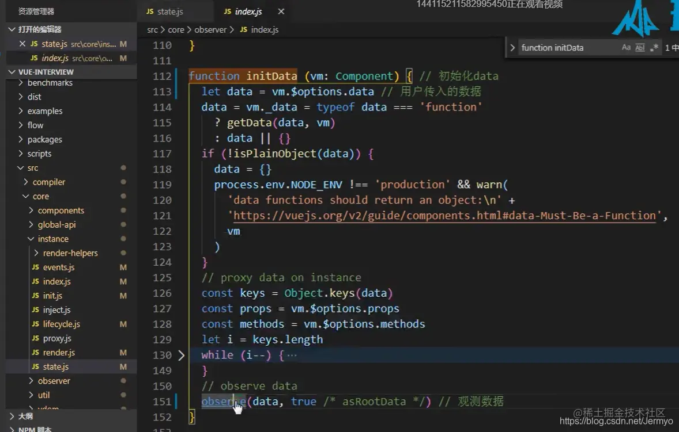Click core in the breadcrumb path
Screen dimensions: 679x432
176,30
